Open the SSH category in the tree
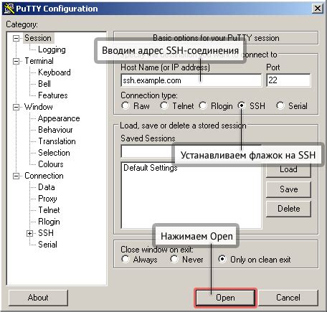The image size is (327, 312). (46, 233)
